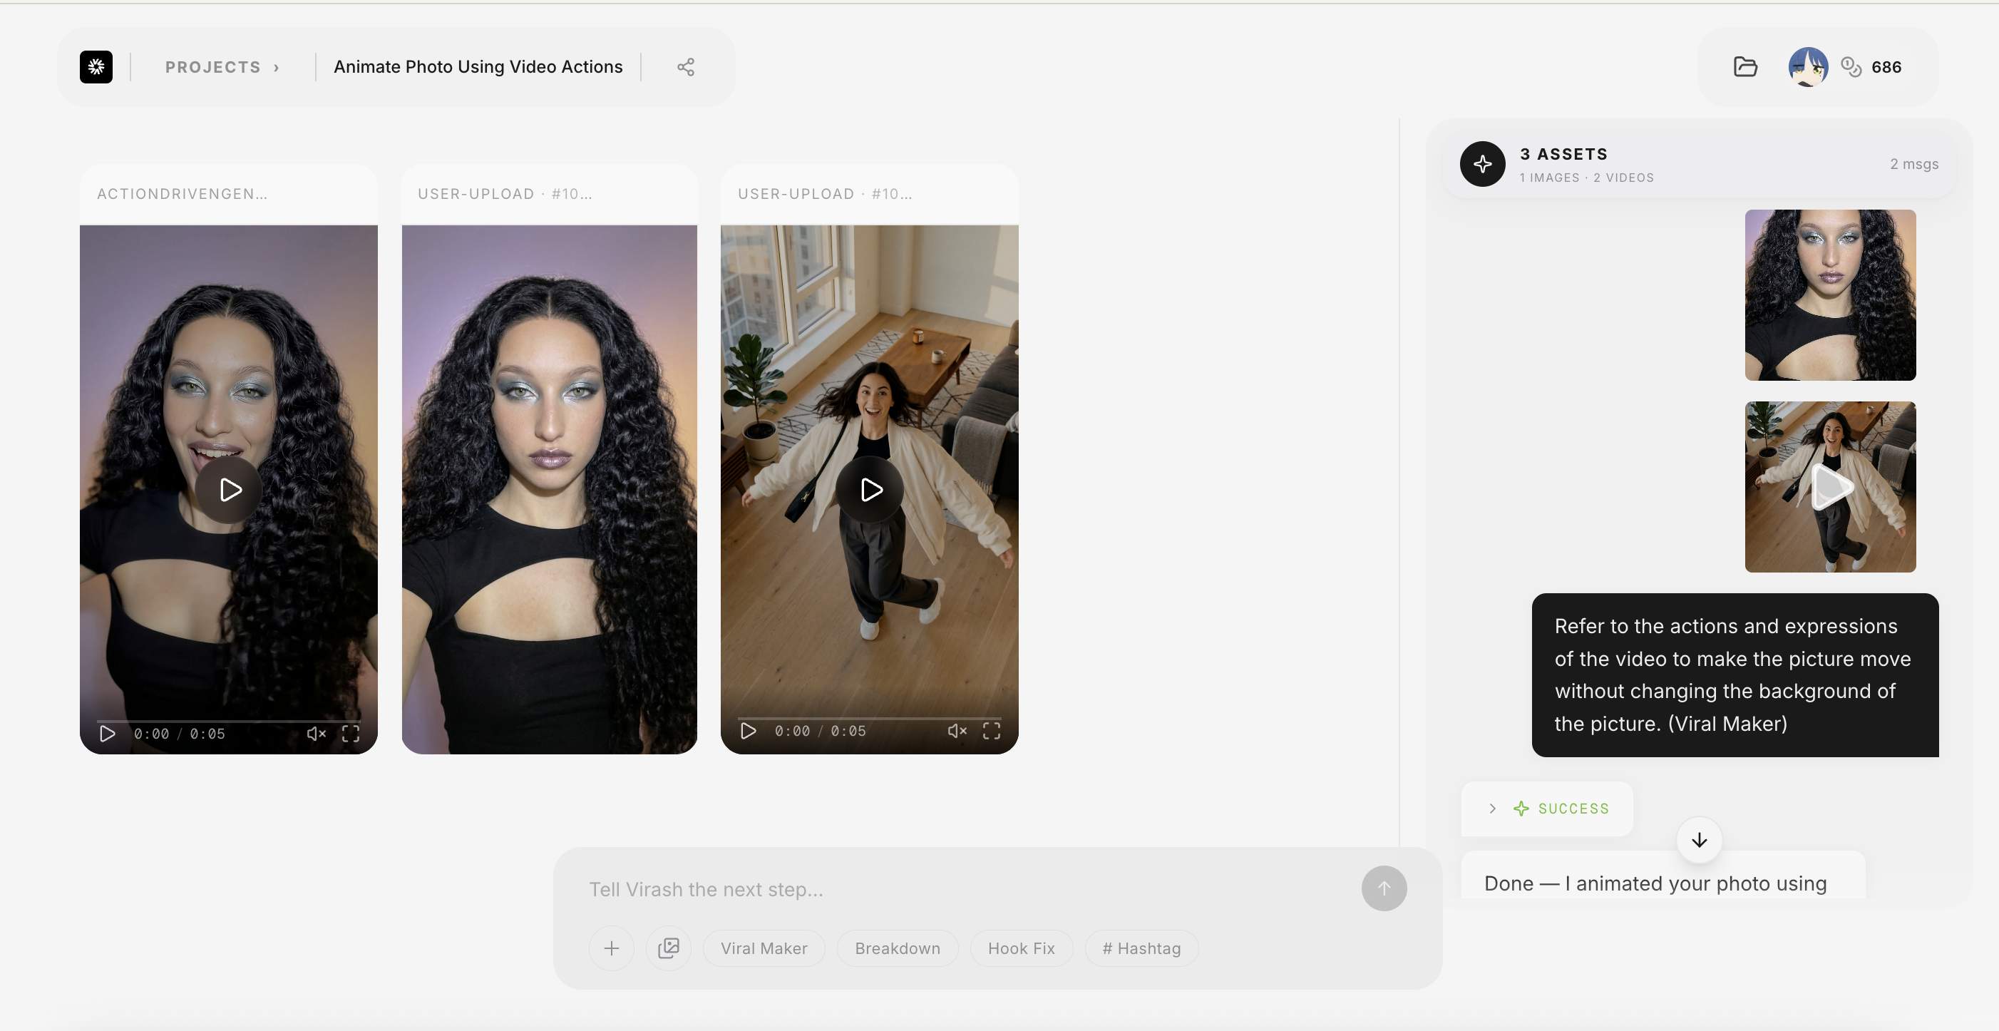Click the share icon beside project title
Screen dimensions: 1999x1031
tap(685, 67)
